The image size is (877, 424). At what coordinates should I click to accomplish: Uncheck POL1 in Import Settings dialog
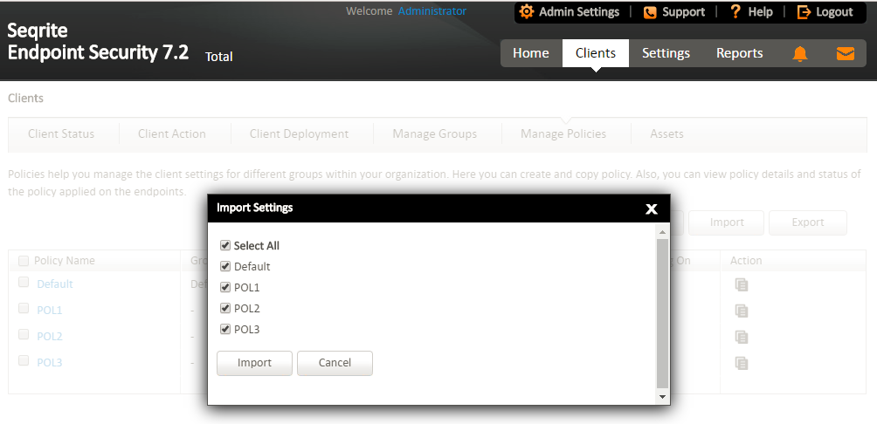coord(225,287)
